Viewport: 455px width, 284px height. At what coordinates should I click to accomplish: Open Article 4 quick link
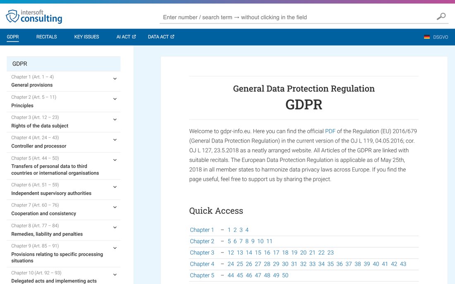point(247,230)
